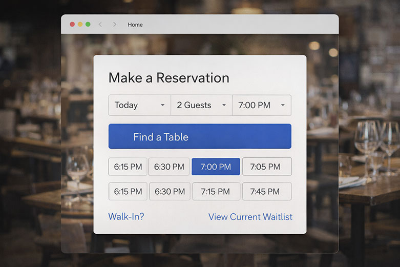
Task: Pick the 7:45 PM time slot
Action: pos(266,191)
